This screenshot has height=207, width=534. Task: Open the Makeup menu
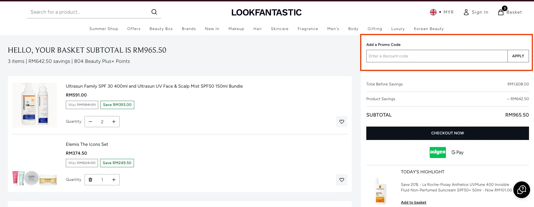[x=236, y=29]
